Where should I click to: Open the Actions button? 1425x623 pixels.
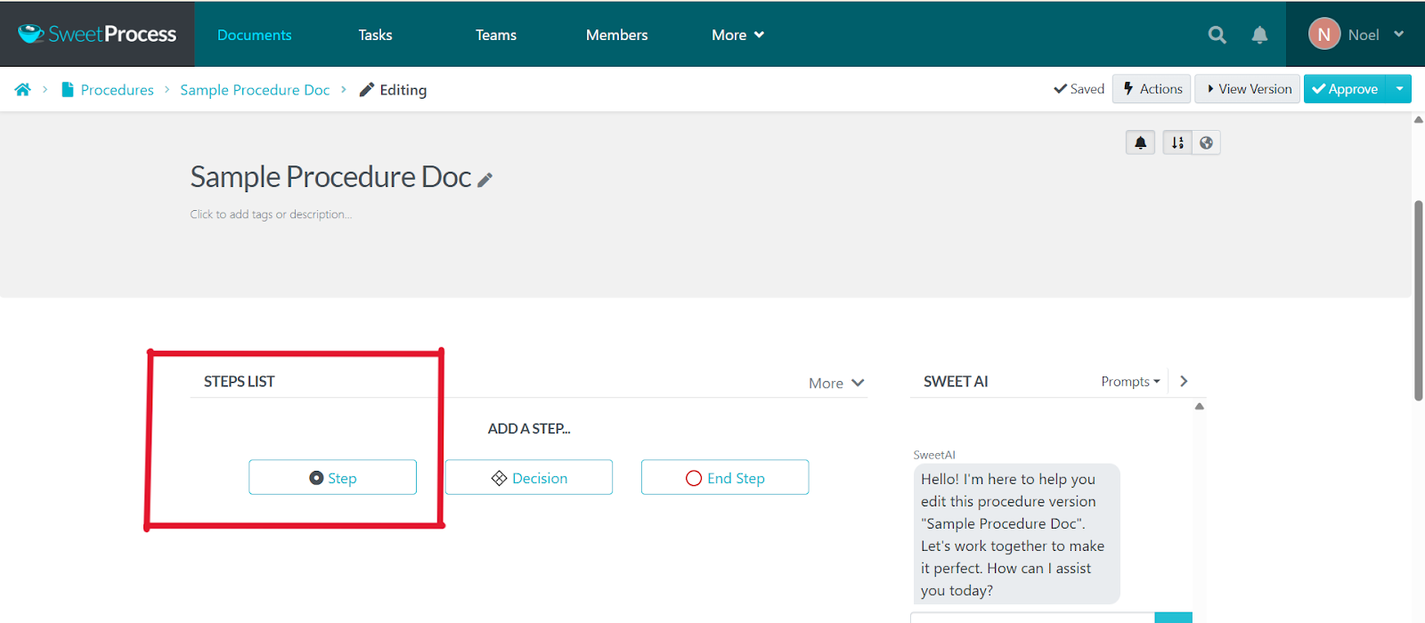(x=1152, y=89)
